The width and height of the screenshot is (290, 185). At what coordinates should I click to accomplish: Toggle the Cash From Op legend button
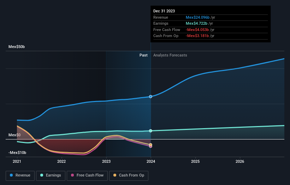pyautogui.click(x=129, y=175)
